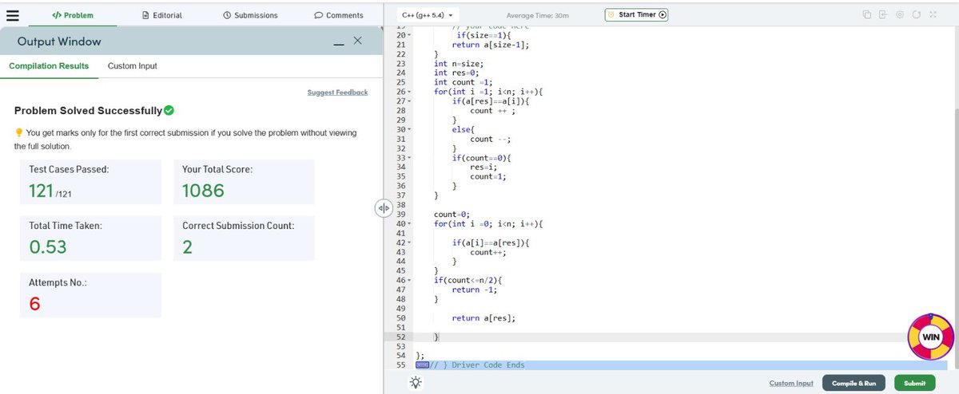The height and width of the screenshot is (394, 959).
Task: Collapse code fold at line 40
Action: [409, 223]
